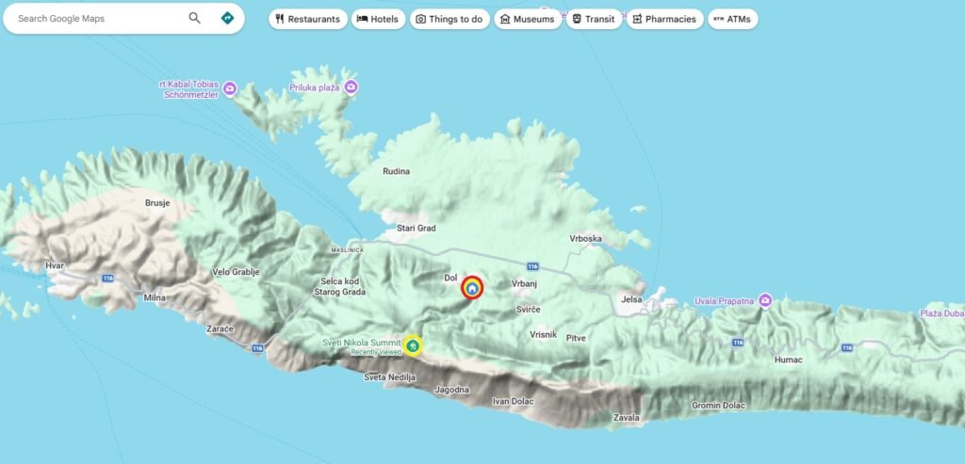
Task: Select the Velo Grablje label
Action: click(237, 272)
